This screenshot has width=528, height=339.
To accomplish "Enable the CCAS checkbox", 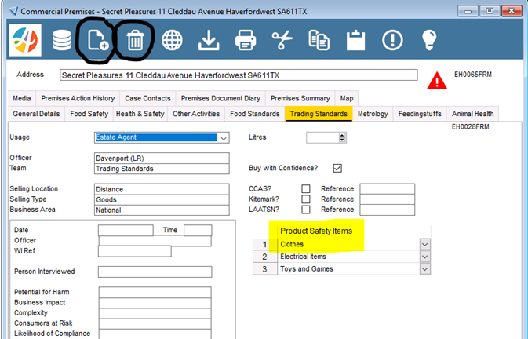I will point(306,188).
